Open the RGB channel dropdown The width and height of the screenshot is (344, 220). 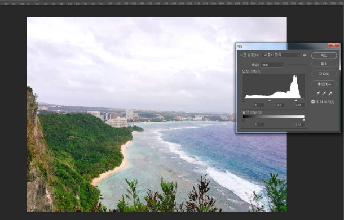tap(272, 65)
